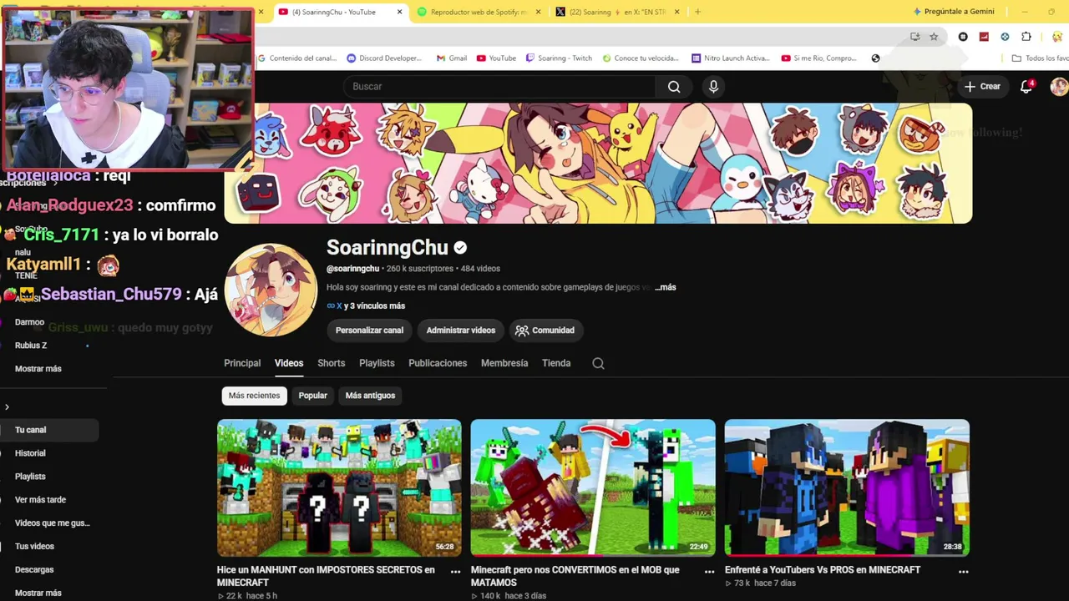This screenshot has height=601, width=1069.
Task: Show more subscriptions with Mostrar más
Action: [38, 369]
